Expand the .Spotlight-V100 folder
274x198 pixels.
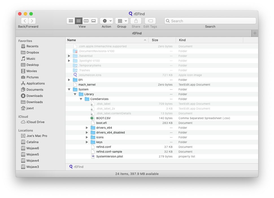[x=69, y=61]
